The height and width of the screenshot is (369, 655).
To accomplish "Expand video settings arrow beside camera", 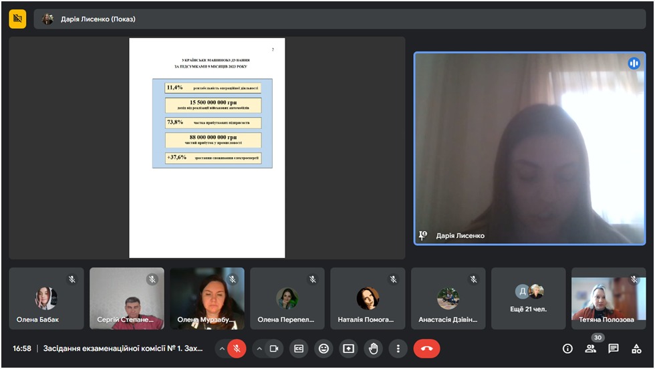I will tap(259, 348).
